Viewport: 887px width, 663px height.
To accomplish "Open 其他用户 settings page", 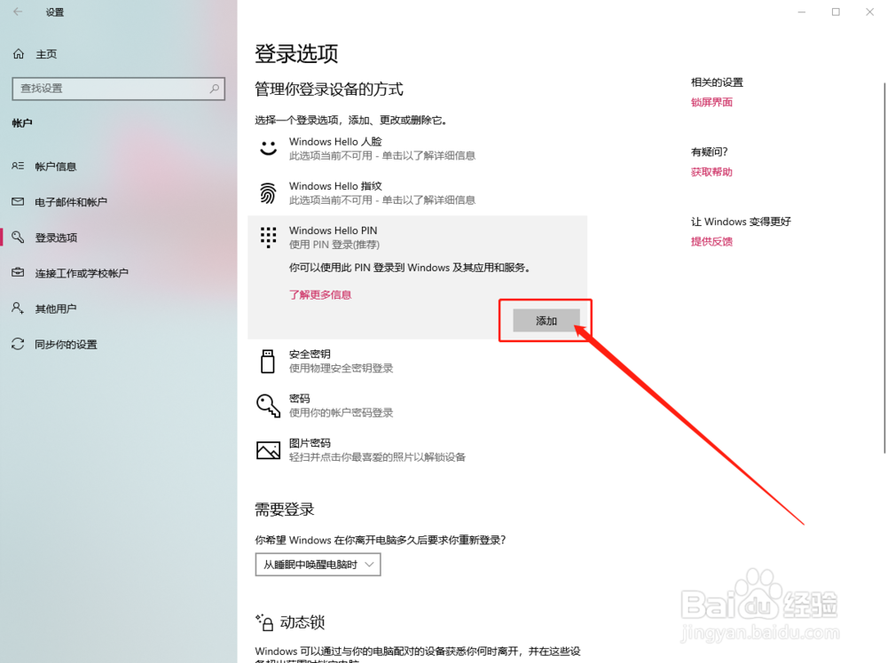I will tap(55, 308).
